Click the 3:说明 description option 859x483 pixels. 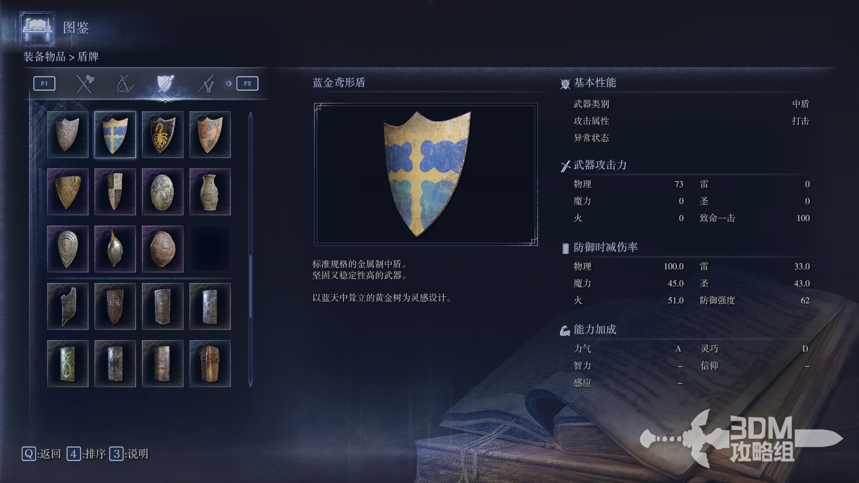point(129,454)
